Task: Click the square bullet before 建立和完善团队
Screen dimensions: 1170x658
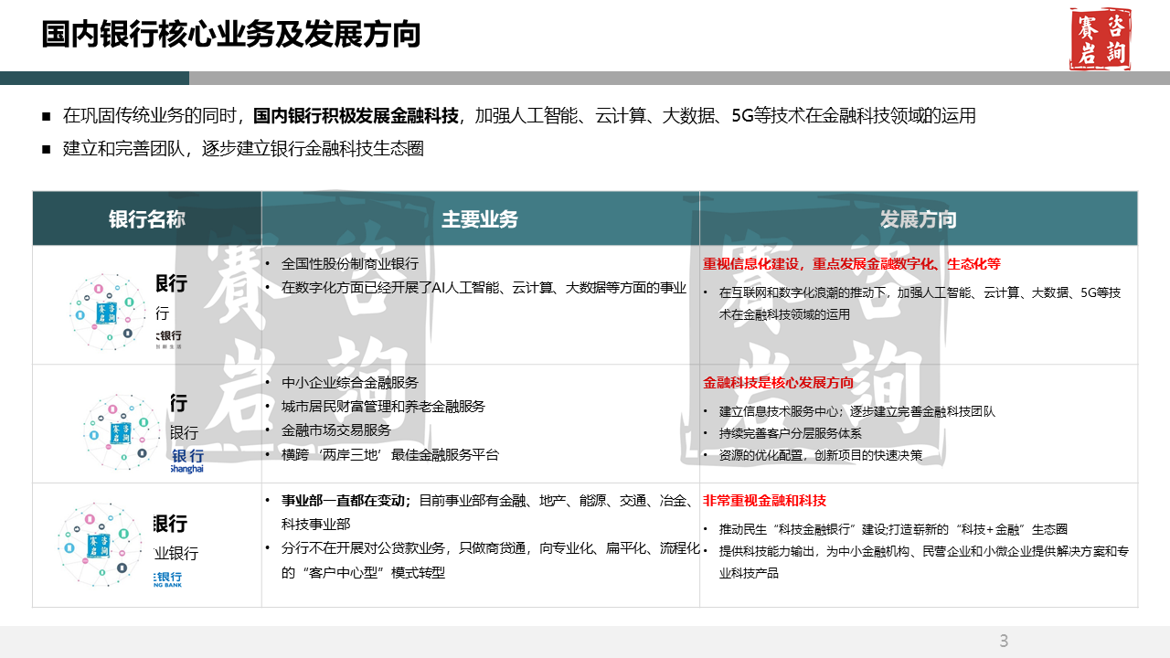Action: [x=46, y=149]
